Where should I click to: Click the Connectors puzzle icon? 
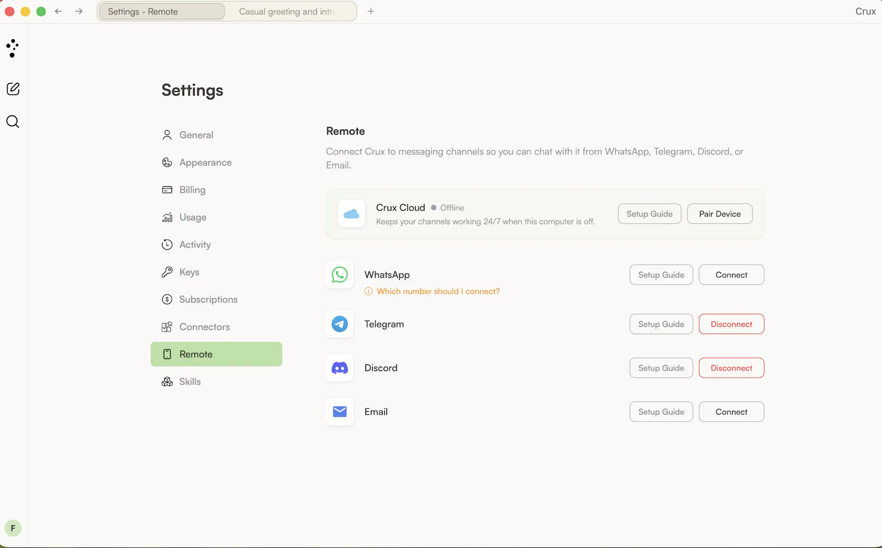pyautogui.click(x=167, y=327)
